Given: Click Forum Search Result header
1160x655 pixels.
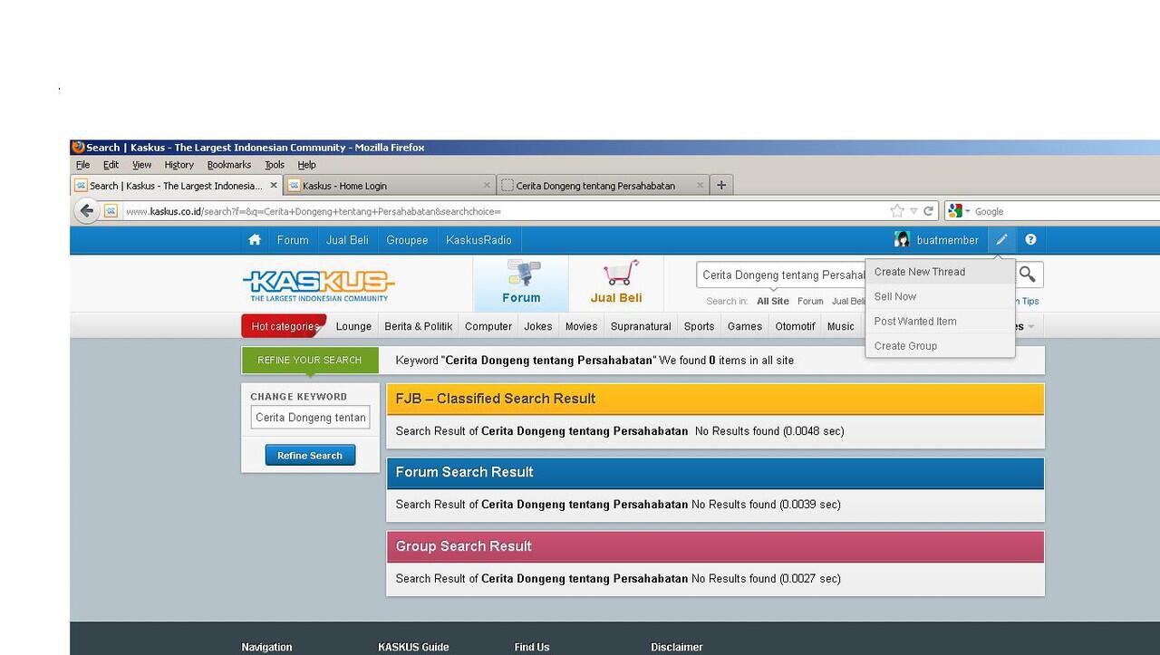Looking at the screenshot, I should pyautogui.click(x=715, y=472).
